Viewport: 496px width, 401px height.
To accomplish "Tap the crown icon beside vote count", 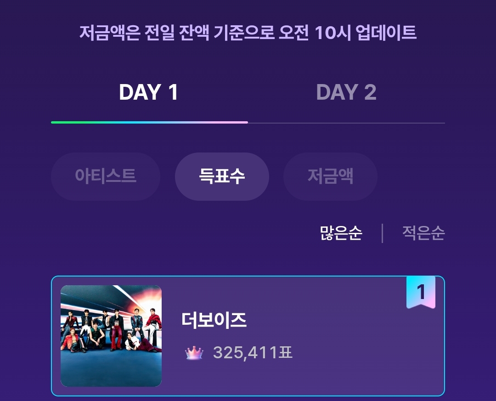I will coord(194,353).
